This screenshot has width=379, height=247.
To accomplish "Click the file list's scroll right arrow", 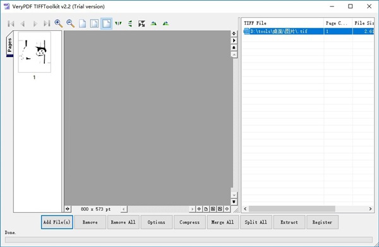I will tap(370, 209).
